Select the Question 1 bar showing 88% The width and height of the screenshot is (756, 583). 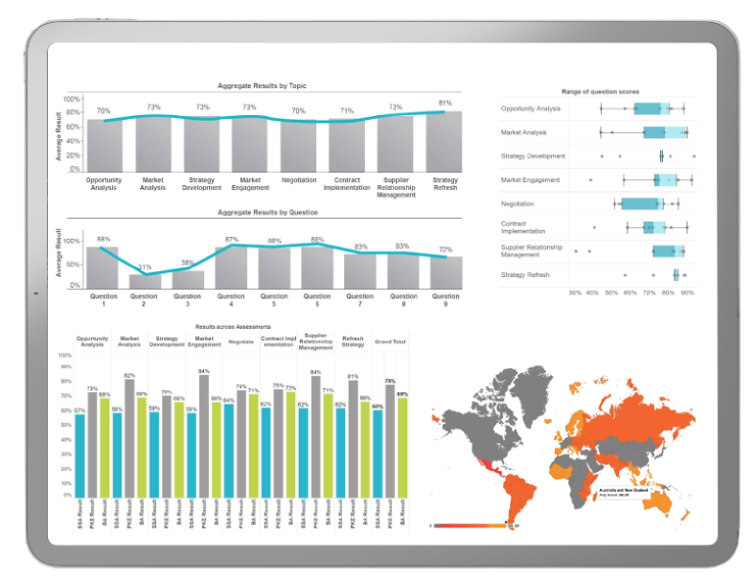point(103,268)
